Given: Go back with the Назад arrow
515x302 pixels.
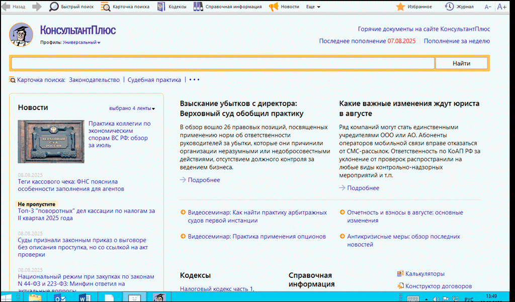Looking at the screenshot, I should point(6,7).
